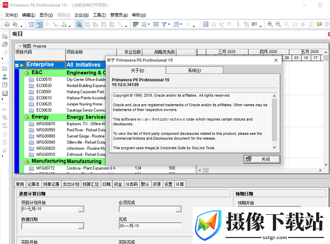
Task: Select the EC00620 project row
Action: (x=65, y=104)
